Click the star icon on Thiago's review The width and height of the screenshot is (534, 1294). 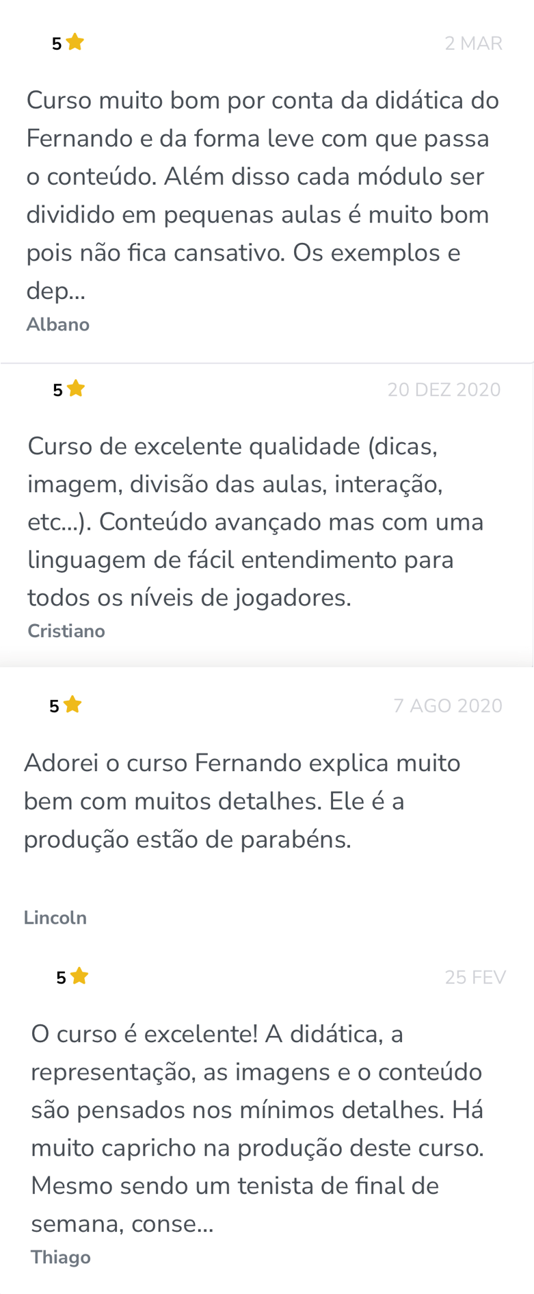[x=79, y=976]
